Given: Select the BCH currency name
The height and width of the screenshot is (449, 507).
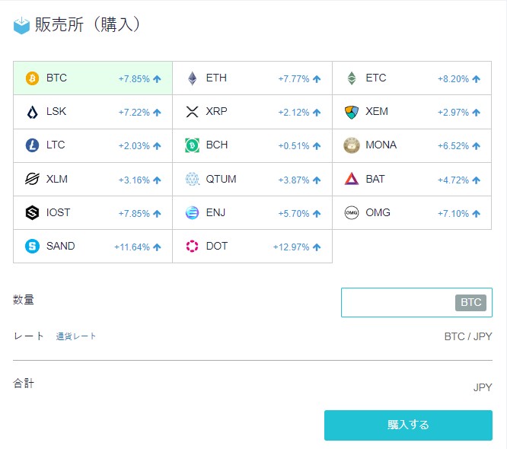Looking at the screenshot, I should (217, 145).
